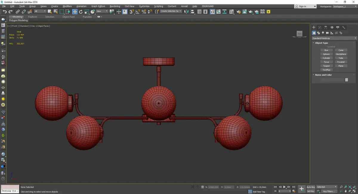
Task: Open the Mirror tool
Action: click(x=186, y=12)
